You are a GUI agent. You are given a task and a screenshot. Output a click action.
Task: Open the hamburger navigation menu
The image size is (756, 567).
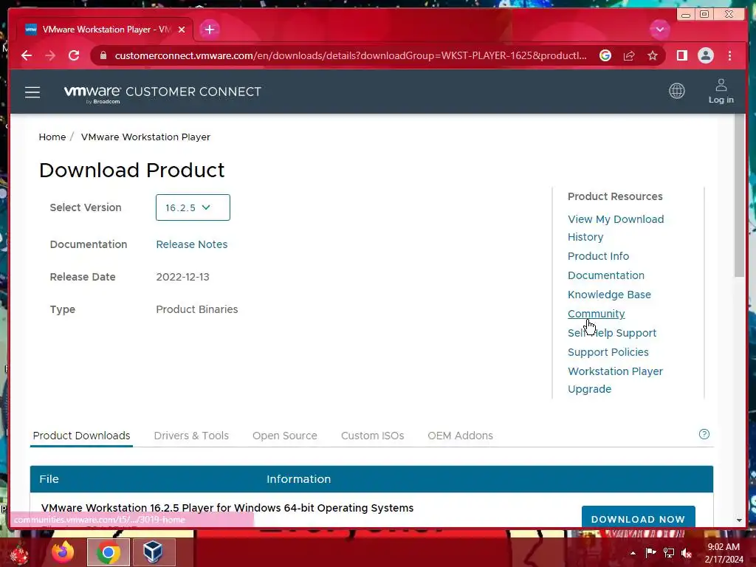pyautogui.click(x=32, y=92)
